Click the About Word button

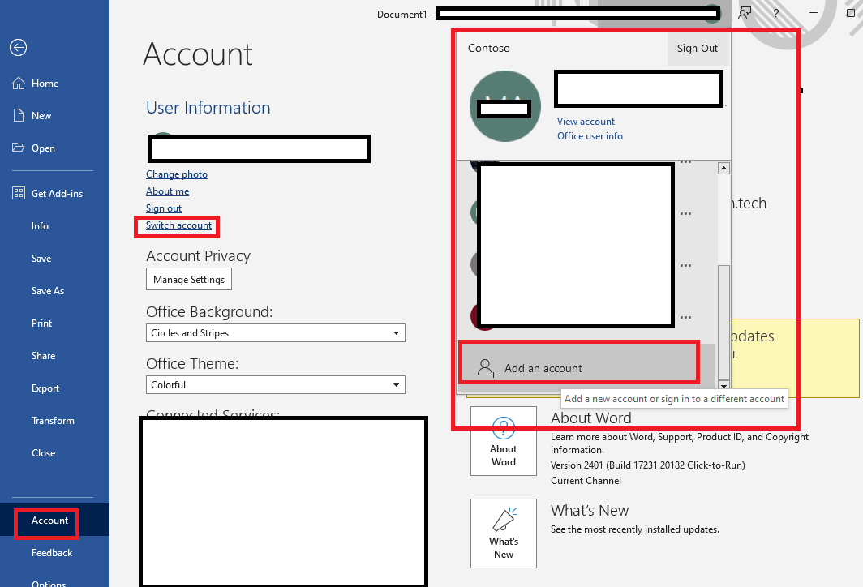(503, 441)
